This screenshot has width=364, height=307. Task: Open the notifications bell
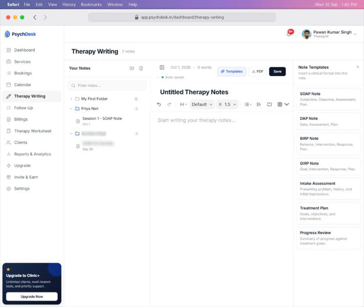click(x=289, y=33)
